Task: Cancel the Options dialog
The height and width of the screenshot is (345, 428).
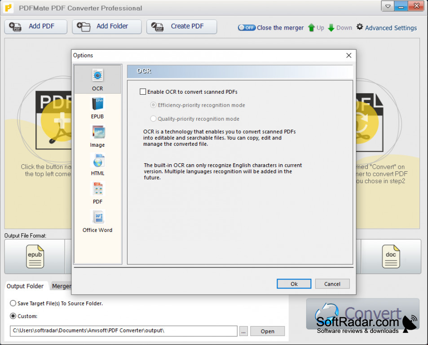Action: click(332, 284)
